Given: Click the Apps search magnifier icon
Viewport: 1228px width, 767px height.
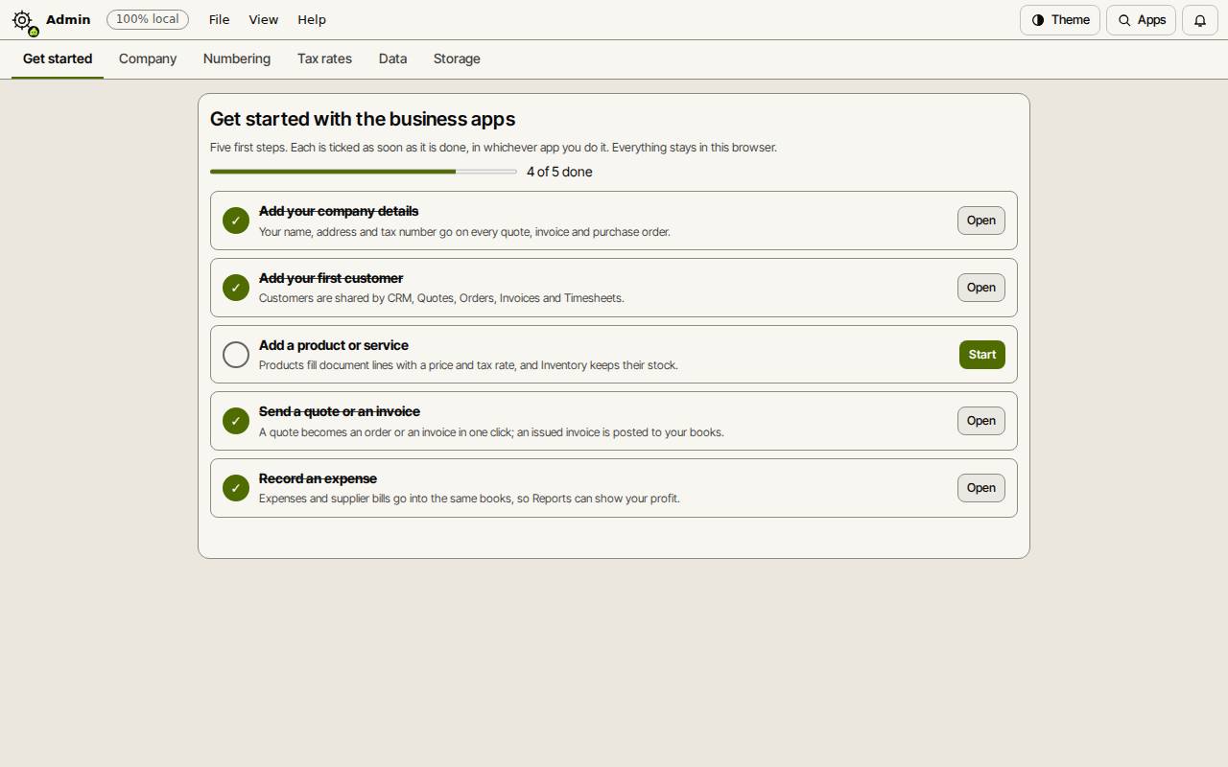Looking at the screenshot, I should (x=1124, y=20).
